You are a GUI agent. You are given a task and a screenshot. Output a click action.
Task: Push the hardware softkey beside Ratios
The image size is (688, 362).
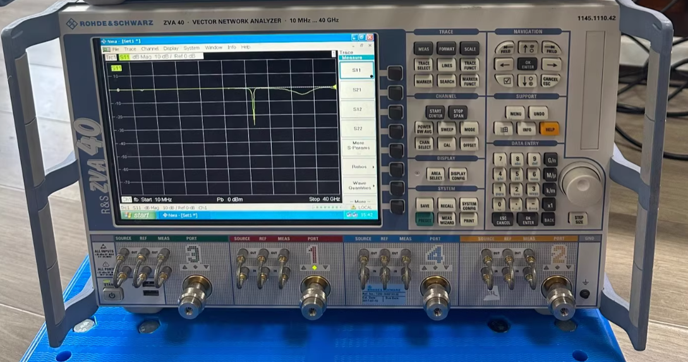[x=396, y=169]
